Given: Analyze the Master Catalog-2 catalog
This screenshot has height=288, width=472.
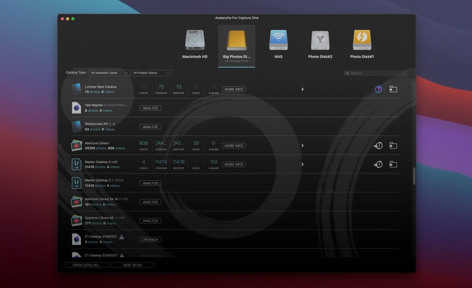Looking at the screenshot, I should coord(150,183).
